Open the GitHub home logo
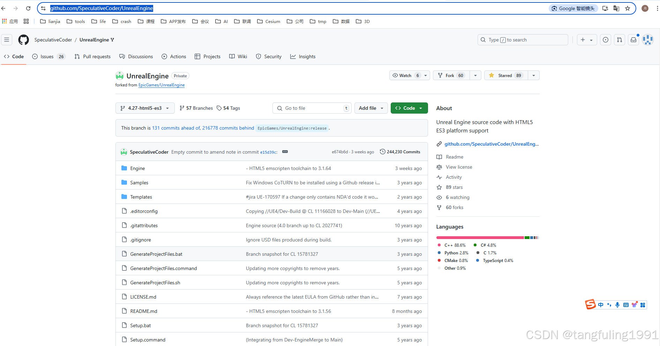The height and width of the screenshot is (346, 660). (23, 40)
